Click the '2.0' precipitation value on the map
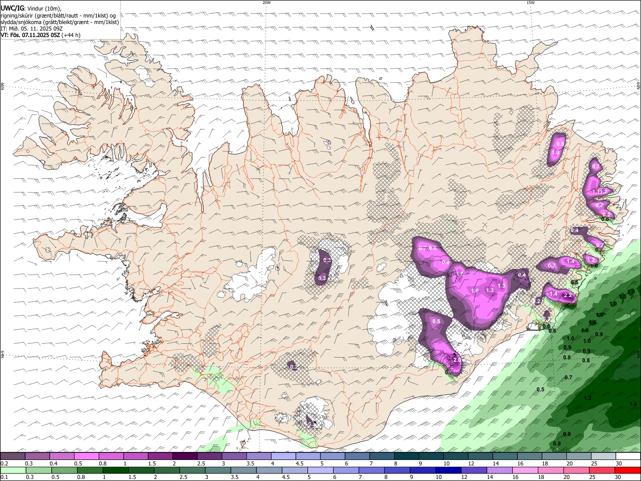Screen dimensions: 641x481 tap(457, 360)
